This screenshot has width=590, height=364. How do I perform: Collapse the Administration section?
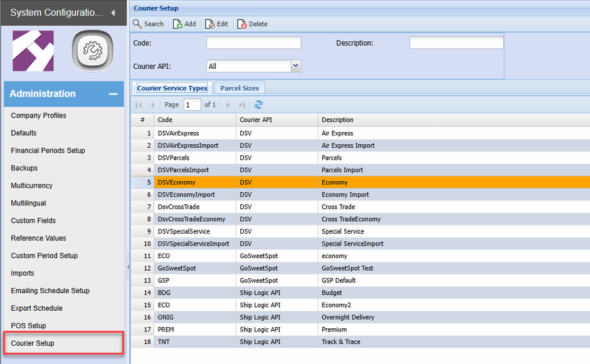[113, 94]
